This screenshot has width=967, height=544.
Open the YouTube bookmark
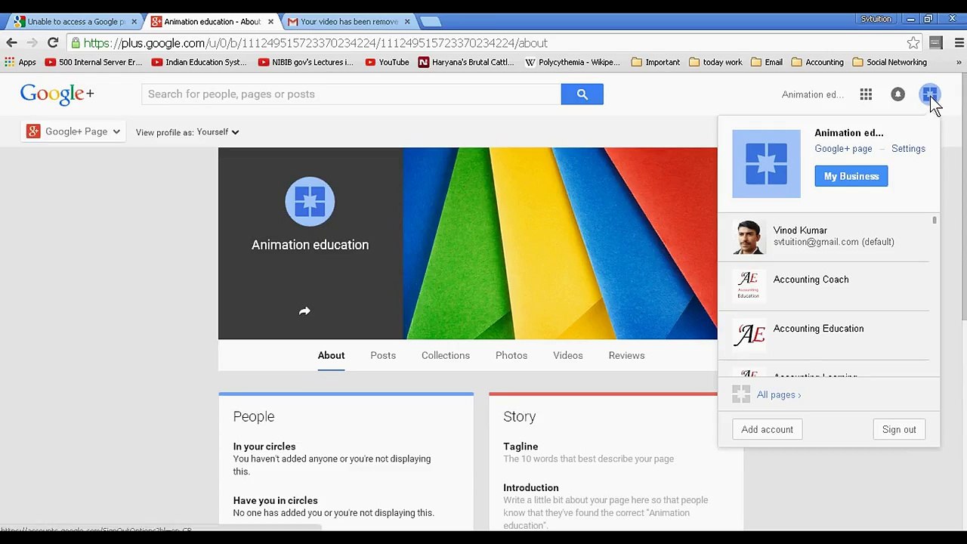tap(387, 62)
